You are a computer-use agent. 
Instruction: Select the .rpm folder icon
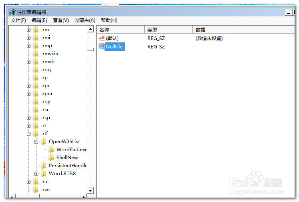tap(36, 94)
